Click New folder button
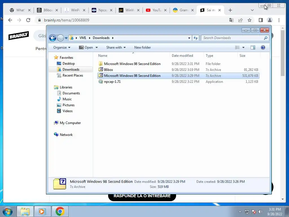289x217 pixels. coord(143,47)
